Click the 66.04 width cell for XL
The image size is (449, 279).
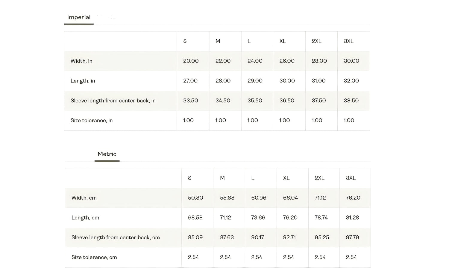[x=290, y=198]
